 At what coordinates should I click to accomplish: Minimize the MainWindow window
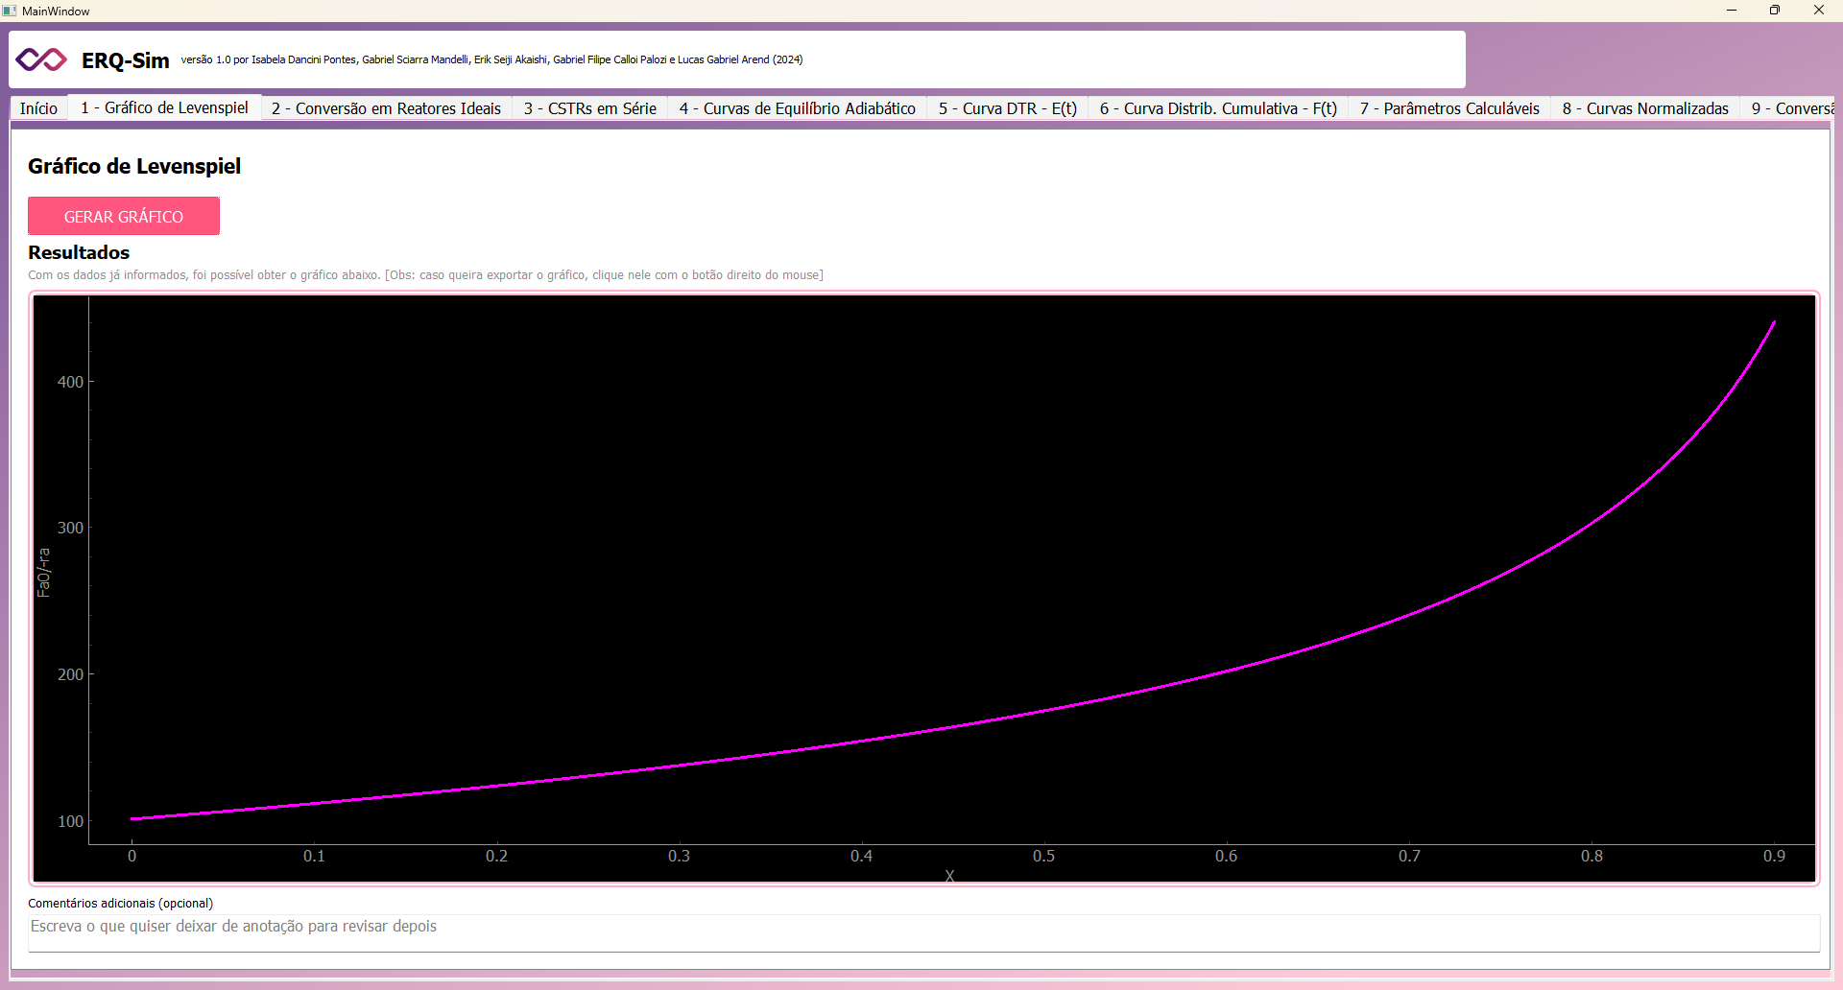[x=1731, y=11]
